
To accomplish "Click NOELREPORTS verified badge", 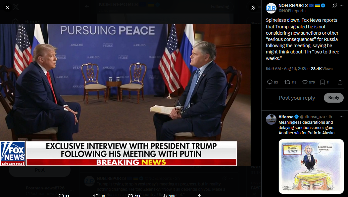I will click(x=323, y=6).
